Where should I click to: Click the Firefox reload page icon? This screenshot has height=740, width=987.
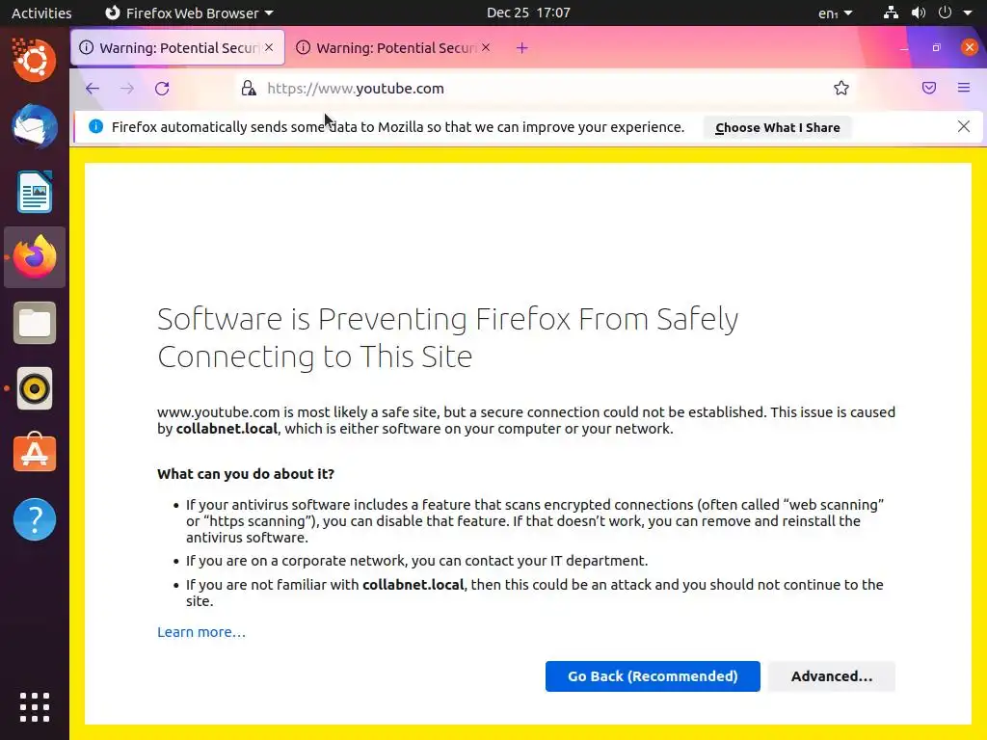point(162,89)
